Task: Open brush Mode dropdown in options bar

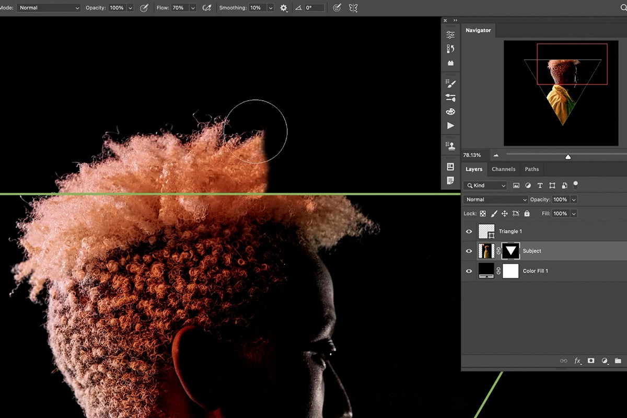Action: tap(49, 8)
